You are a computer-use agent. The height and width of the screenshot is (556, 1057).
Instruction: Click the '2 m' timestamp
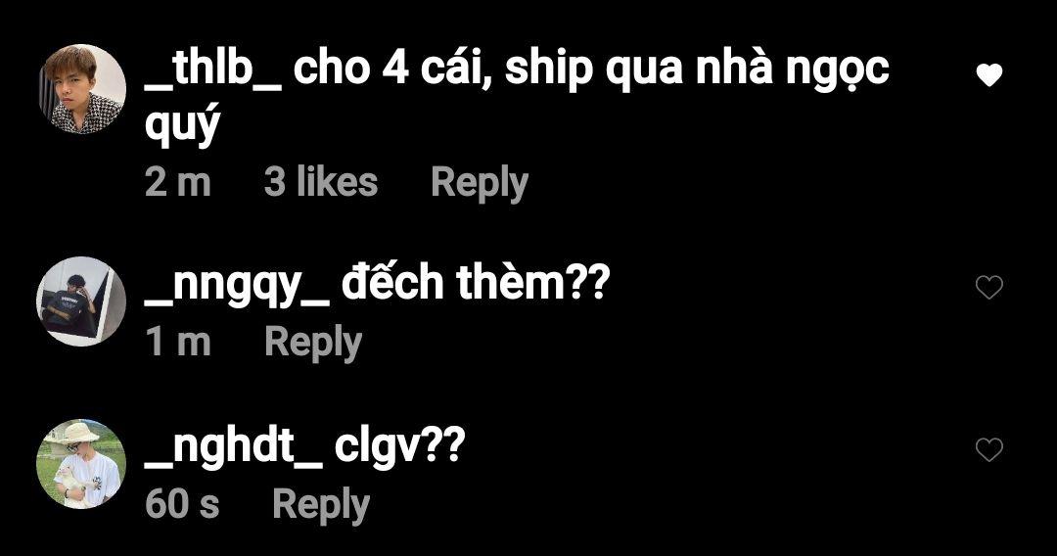tap(178, 183)
